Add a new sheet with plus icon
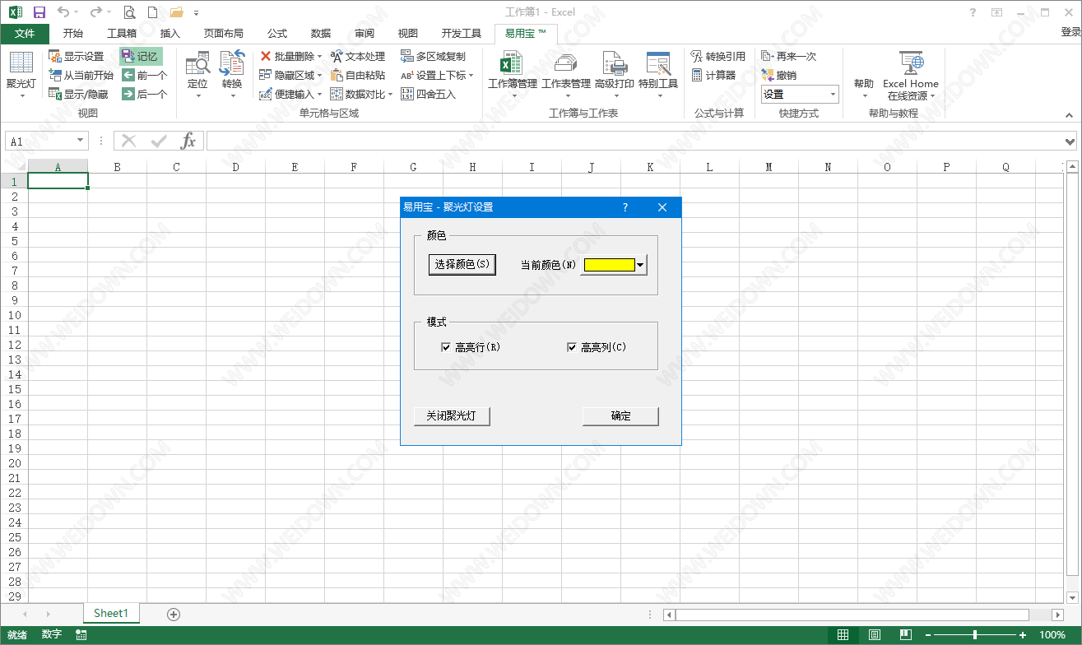1082x645 pixels. tap(174, 614)
